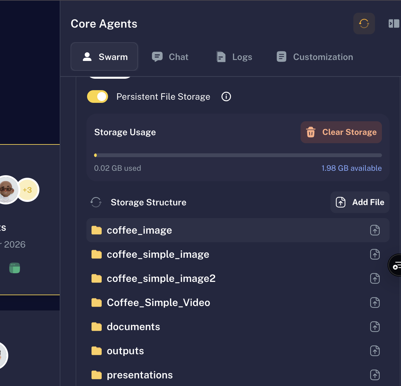
Task: Click the upload icon on the documents row
Action: click(x=375, y=327)
